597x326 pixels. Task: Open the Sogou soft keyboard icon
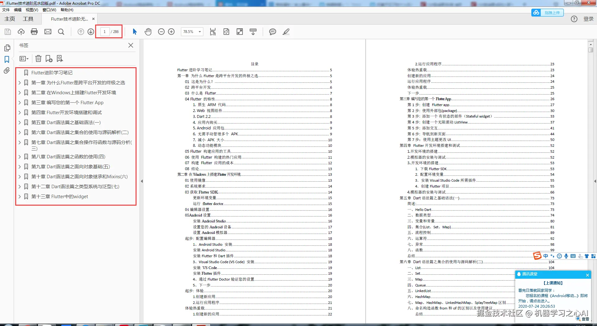pos(573,256)
